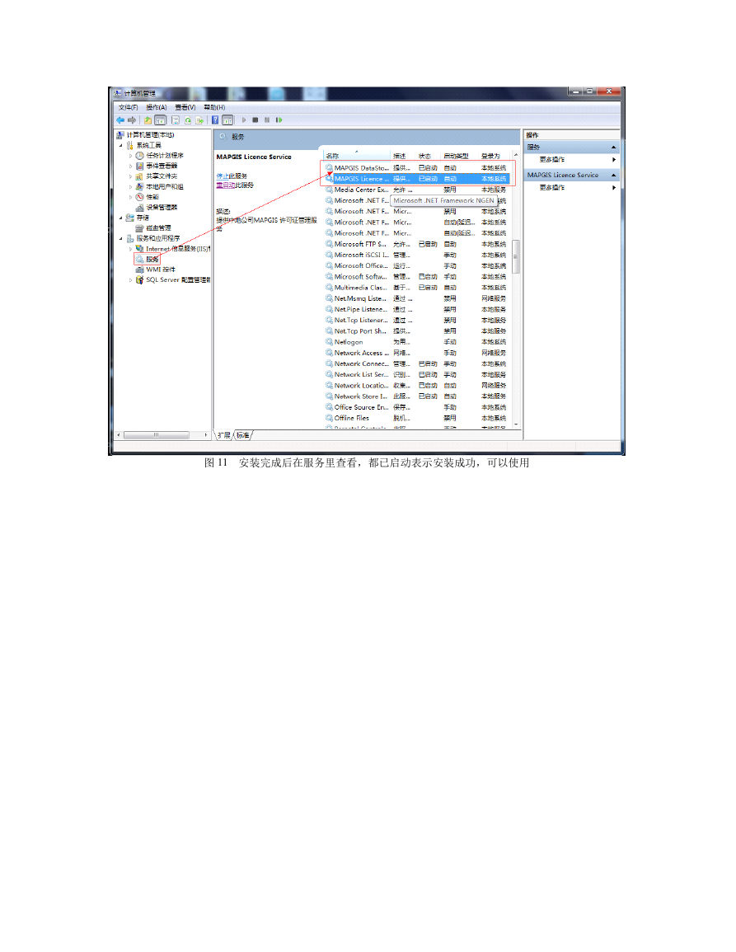The height and width of the screenshot is (952, 736).
Task: Click the Properties toolbar icon
Action: point(176,120)
